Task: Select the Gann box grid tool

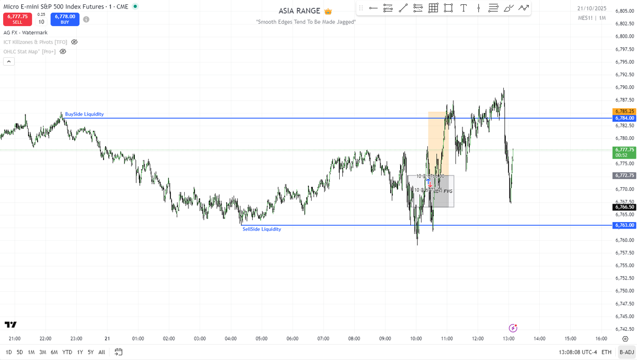Action: [x=433, y=8]
